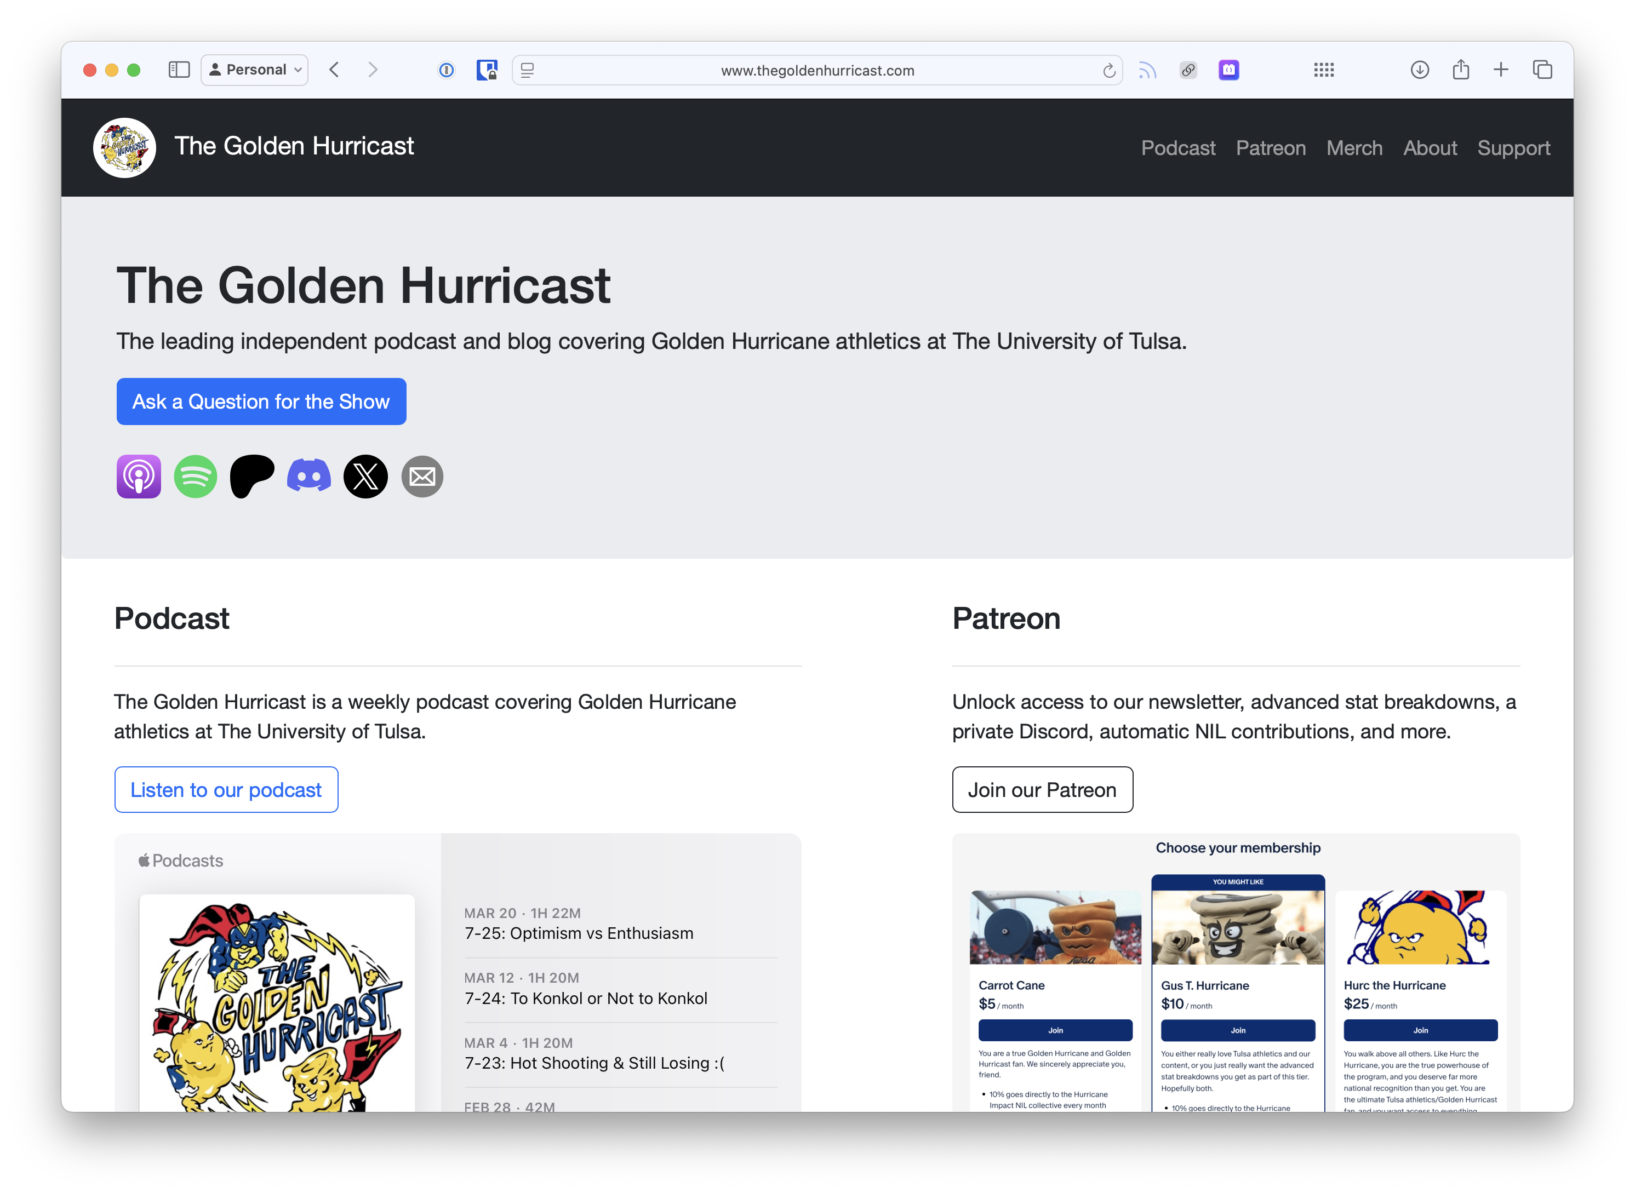Click the Podcast section heading
This screenshot has width=1635, height=1193.
click(172, 619)
